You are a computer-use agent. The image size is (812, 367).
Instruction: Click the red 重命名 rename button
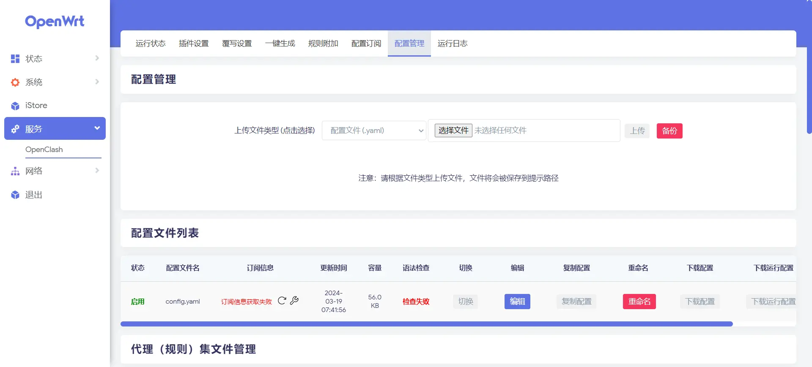tap(639, 302)
